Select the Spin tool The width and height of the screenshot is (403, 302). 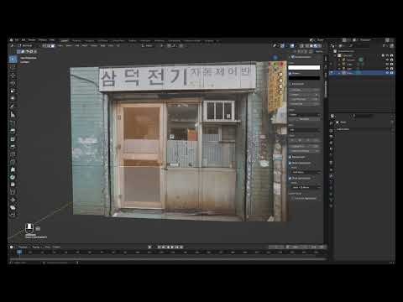pyautogui.click(x=13, y=177)
